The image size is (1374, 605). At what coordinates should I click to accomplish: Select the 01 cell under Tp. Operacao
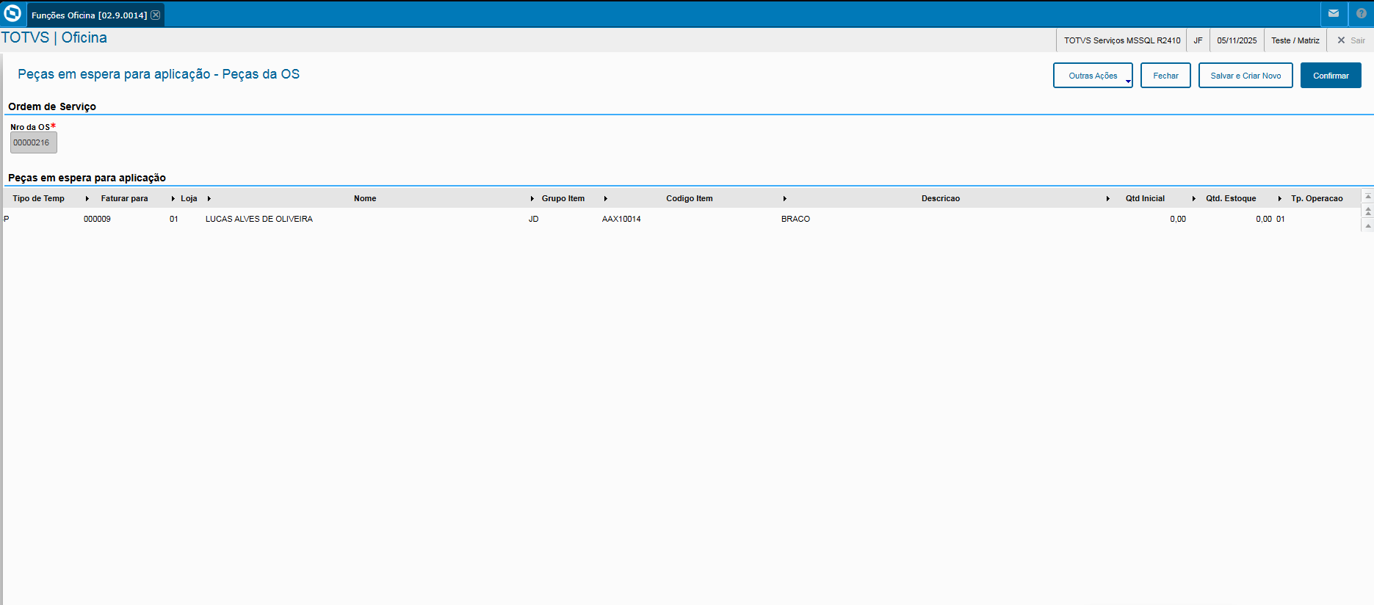[x=1281, y=219]
